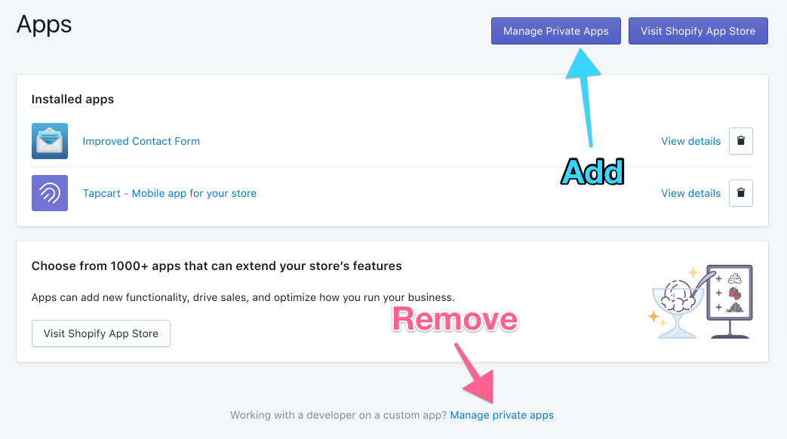This screenshot has height=439, width=787.
Task: Click the 'Working with a developer' text
Action: tap(338, 415)
